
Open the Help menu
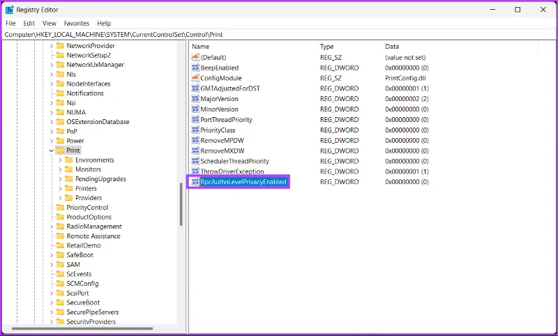104,23
